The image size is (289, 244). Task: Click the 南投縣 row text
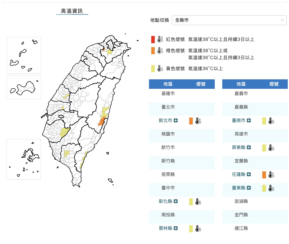pos(168,215)
